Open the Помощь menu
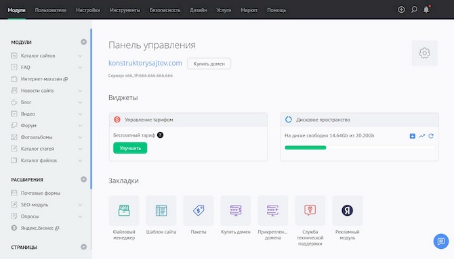The image size is (454, 259). click(x=276, y=10)
